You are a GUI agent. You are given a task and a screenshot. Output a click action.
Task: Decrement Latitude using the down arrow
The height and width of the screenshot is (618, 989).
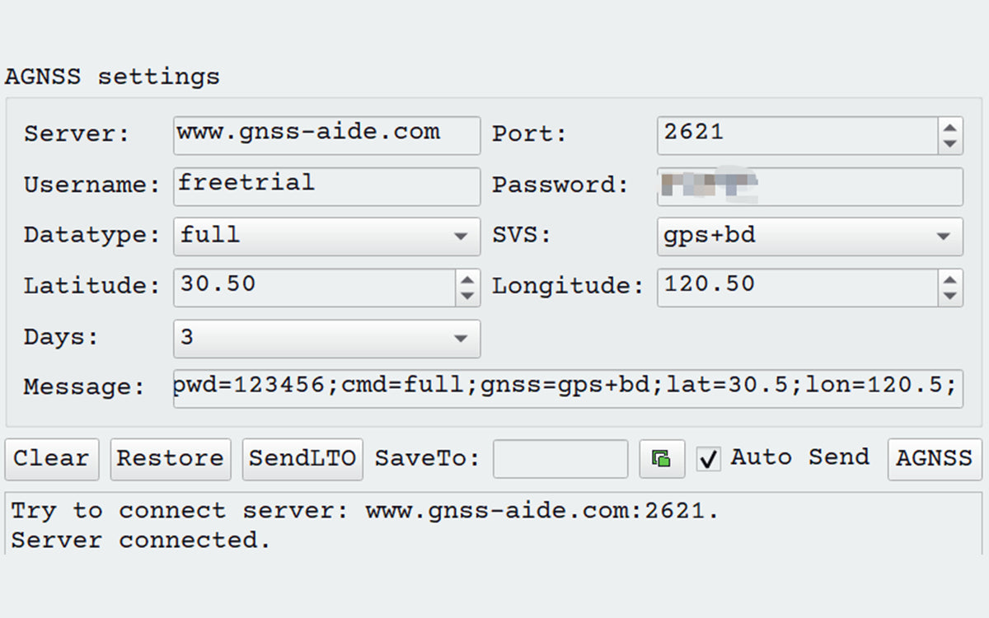click(467, 295)
